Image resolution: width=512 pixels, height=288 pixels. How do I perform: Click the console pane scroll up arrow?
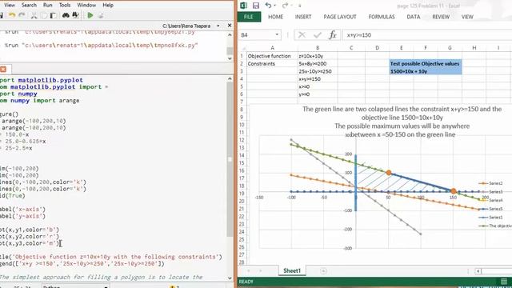230,34
